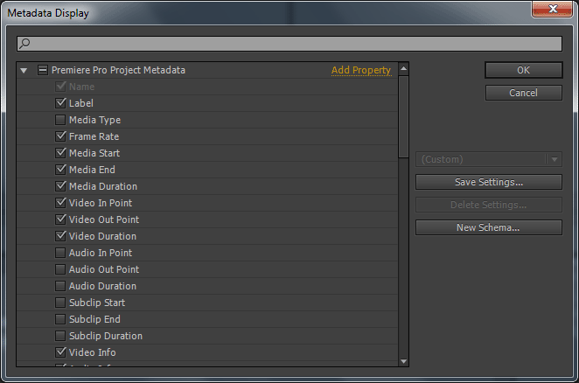Uncheck the Video Info checkbox
The height and width of the screenshot is (383, 579).
click(60, 352)
